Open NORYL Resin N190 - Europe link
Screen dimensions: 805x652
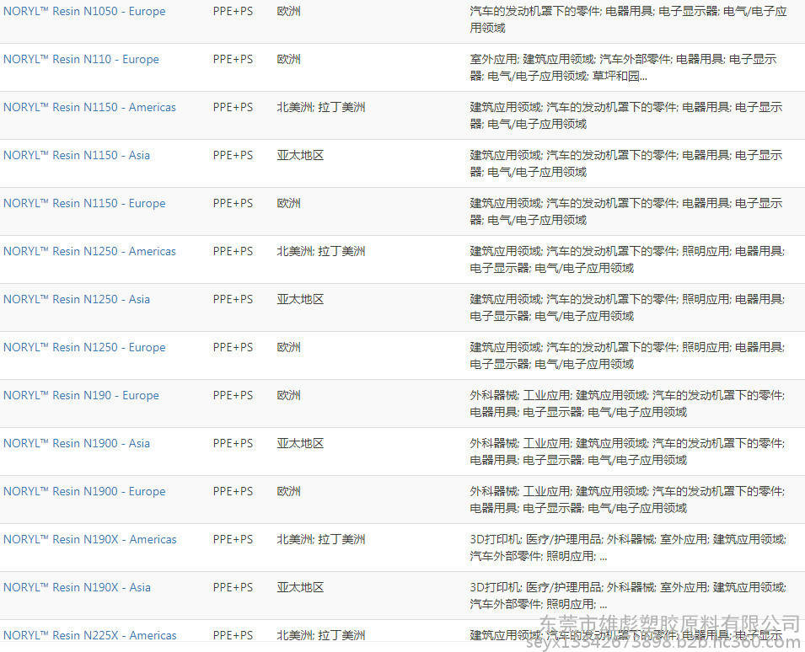81,396
